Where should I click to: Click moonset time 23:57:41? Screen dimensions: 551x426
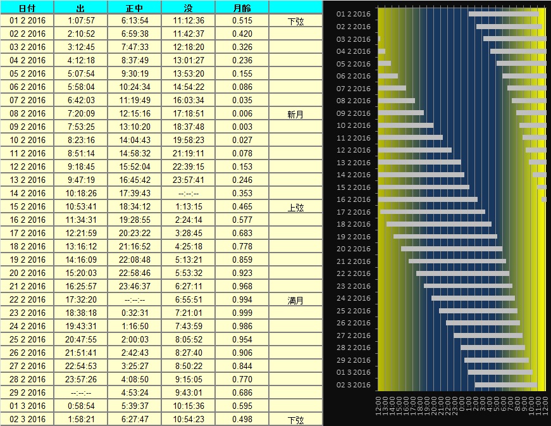tap(189, 180)
